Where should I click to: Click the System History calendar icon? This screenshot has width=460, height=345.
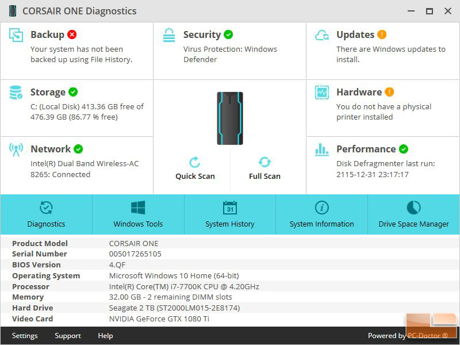click(229, 208)
